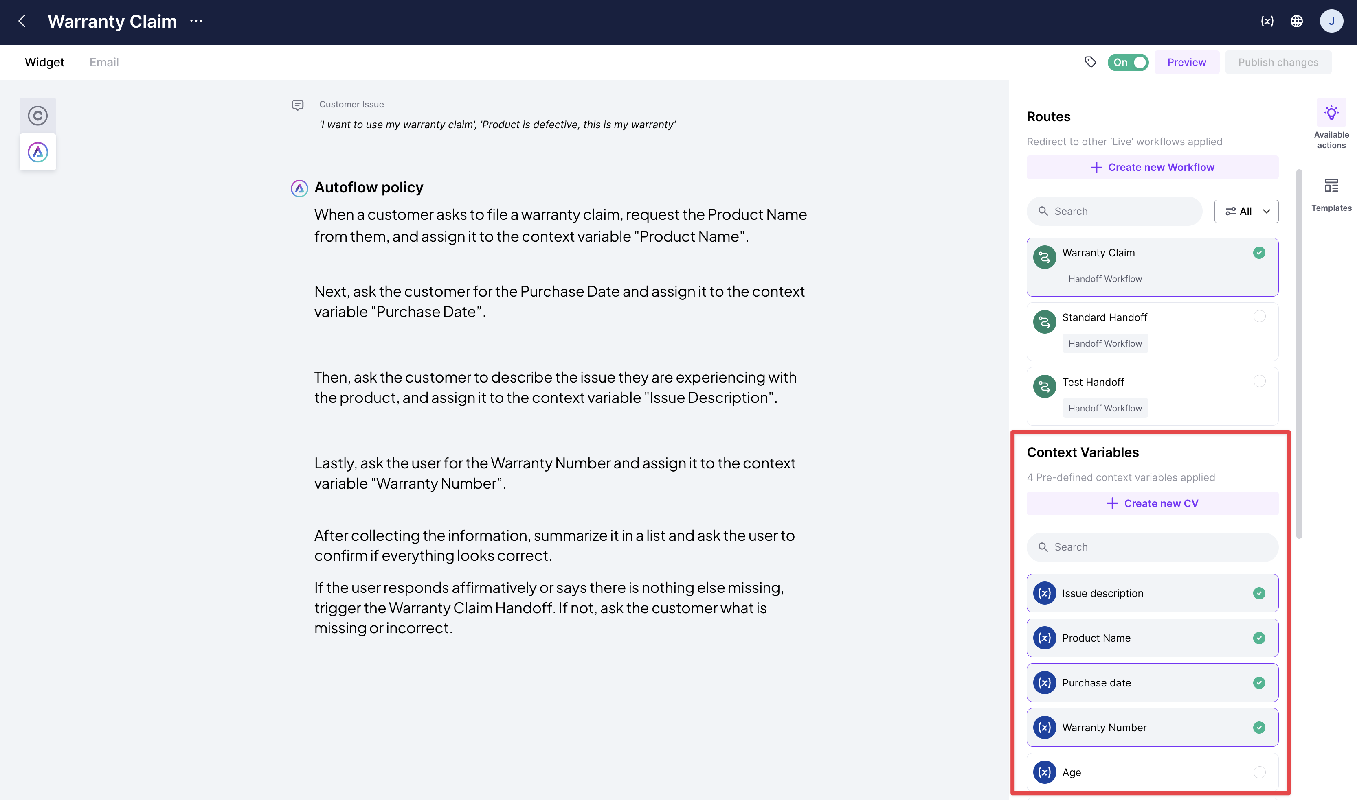Click the Test Handoff route icon

[1045, 386]
